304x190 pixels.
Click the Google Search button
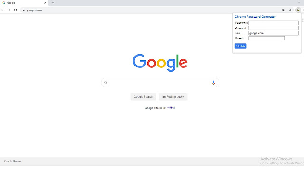coord(143,97)
